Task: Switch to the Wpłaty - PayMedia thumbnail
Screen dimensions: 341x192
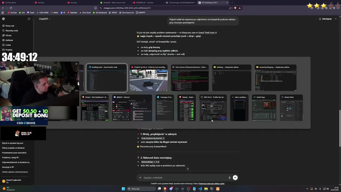Action: pyautogui.click(x=186, y=108)
